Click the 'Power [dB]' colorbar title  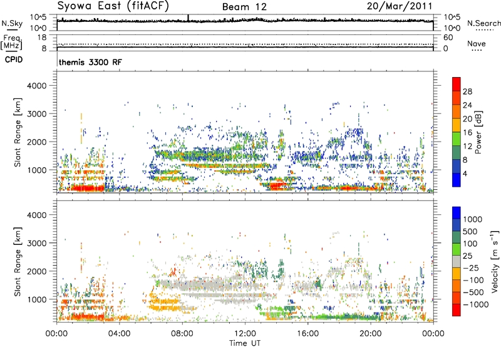click(478, 132)
